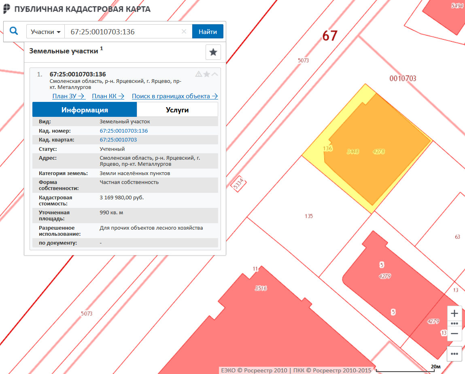Clear the search field with the X
465x374 pixels.
[184, 32]
